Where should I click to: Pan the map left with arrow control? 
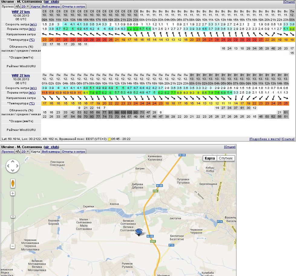[x=8, y=166]
